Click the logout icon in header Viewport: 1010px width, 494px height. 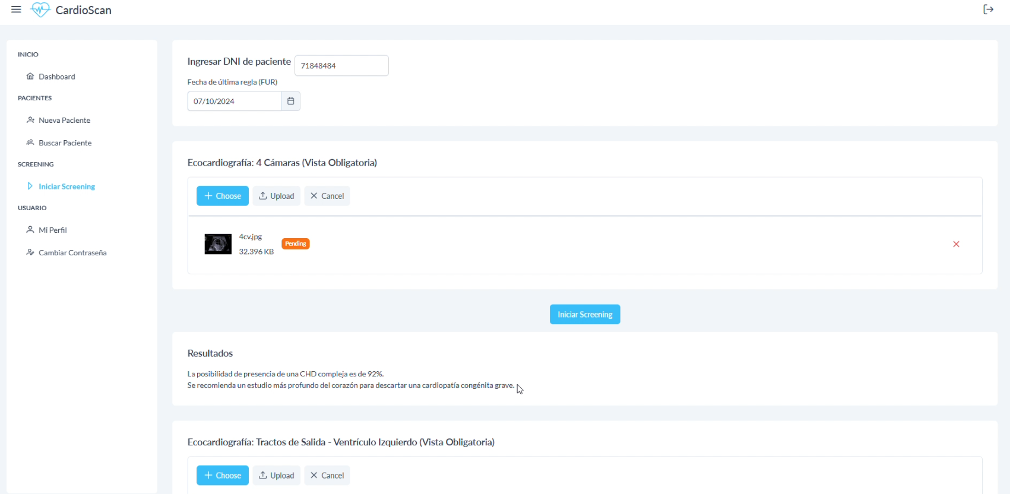988,9
